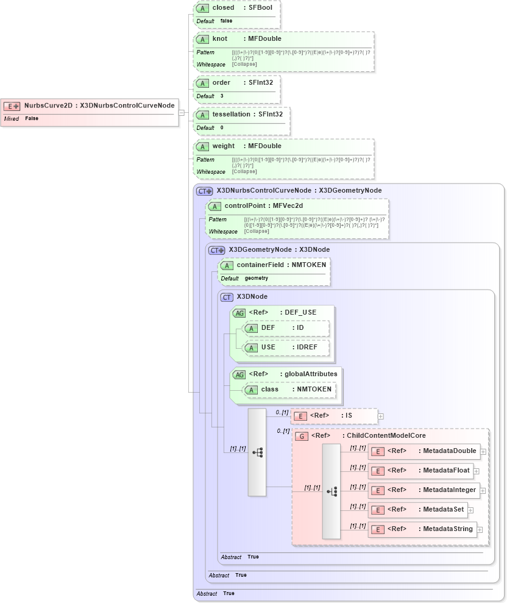Click attribute icon next to closed
507x603 pixels.
[202, 8]
